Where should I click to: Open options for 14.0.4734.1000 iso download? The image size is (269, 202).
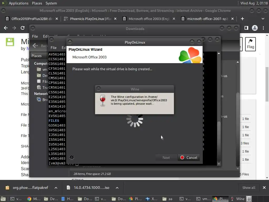click(117, 188)
